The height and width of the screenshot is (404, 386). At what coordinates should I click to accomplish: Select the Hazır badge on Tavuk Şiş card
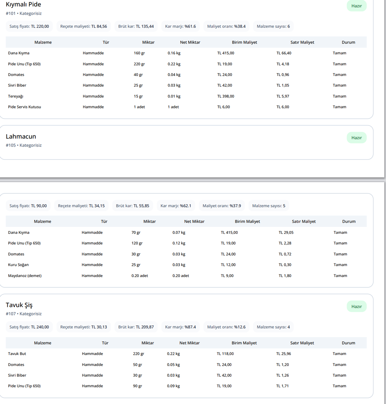pyautogui.click(x=356, y=306)
